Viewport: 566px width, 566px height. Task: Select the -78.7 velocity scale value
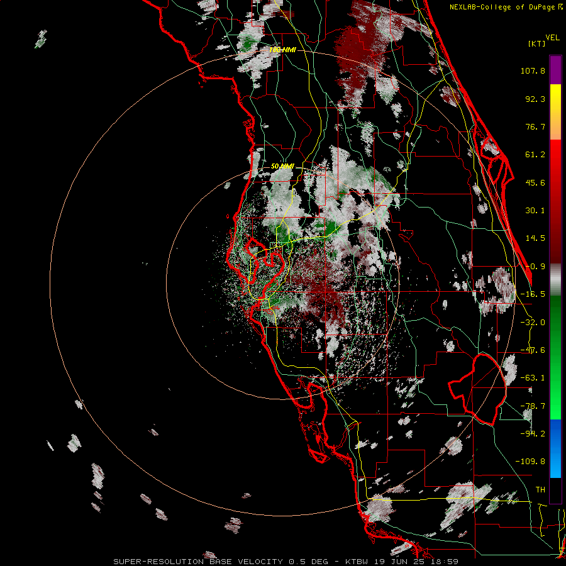coord(533,406)
